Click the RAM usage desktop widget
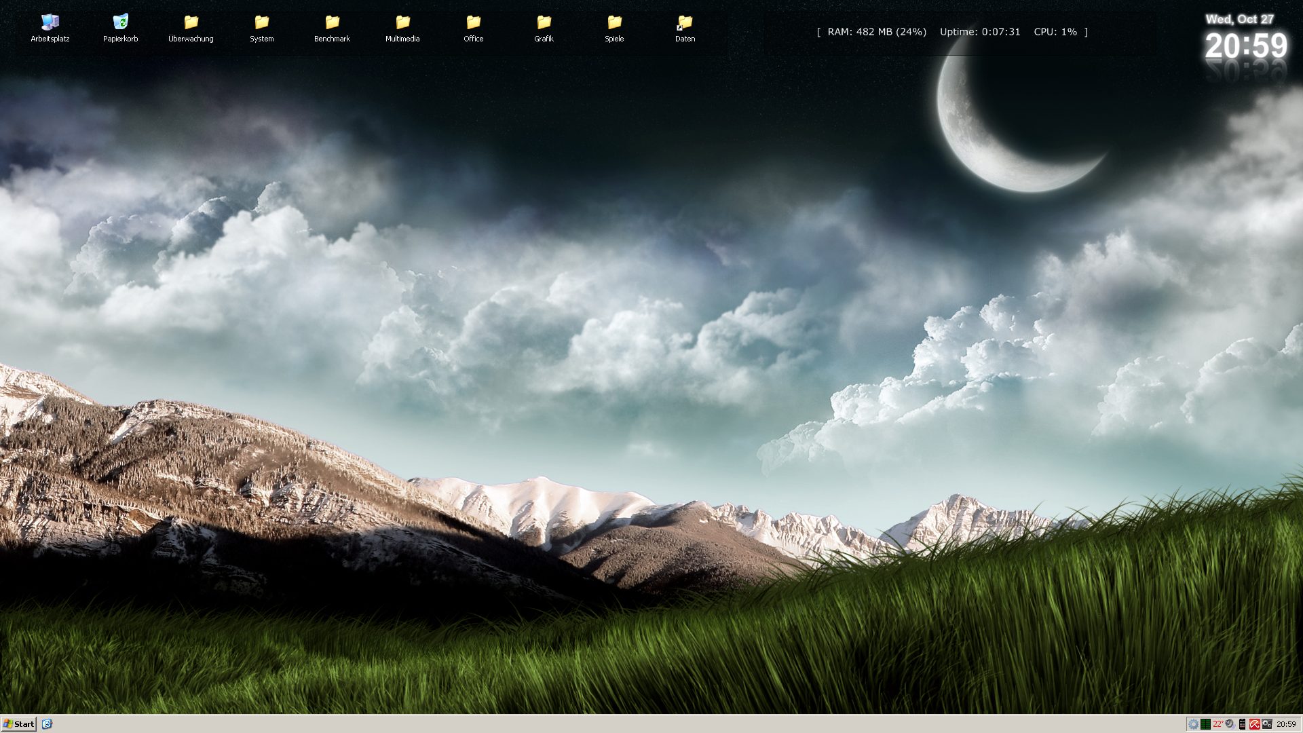Screen dimensions: 1303x733 click(876, 32)
